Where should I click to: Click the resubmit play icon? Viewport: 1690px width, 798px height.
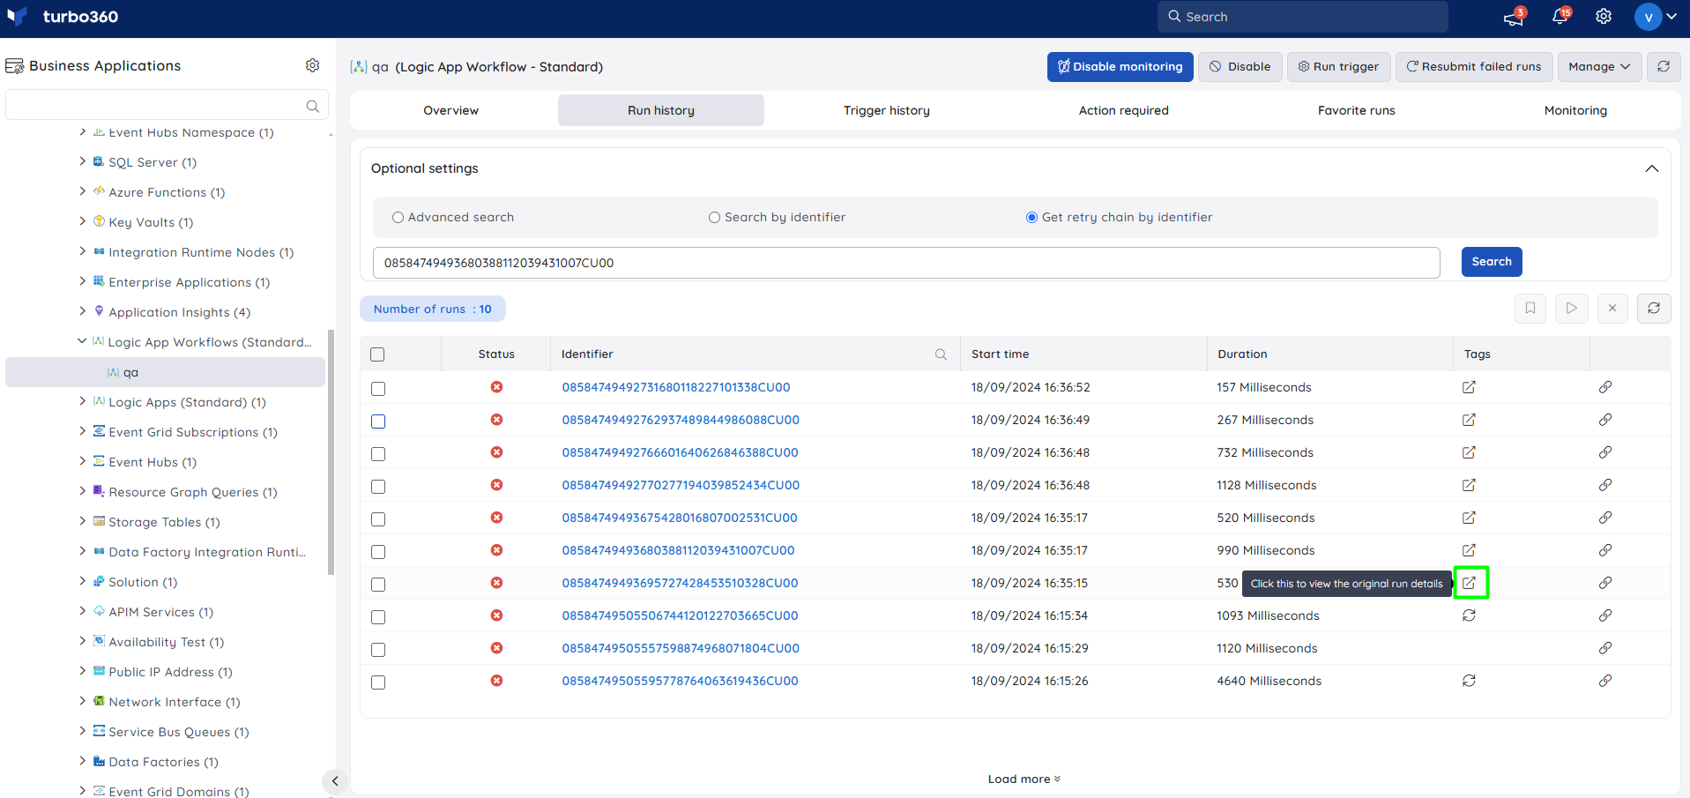click(x=1572, y=309)
